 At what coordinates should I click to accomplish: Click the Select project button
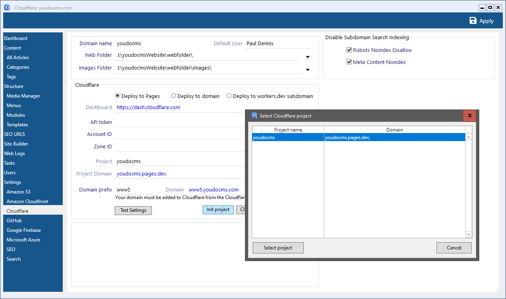click(x=278, y=248)
